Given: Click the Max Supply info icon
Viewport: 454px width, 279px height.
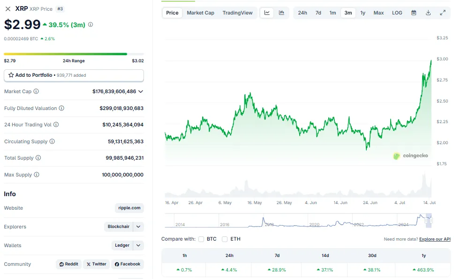Looking at the screenshot, I should [37, 175].
